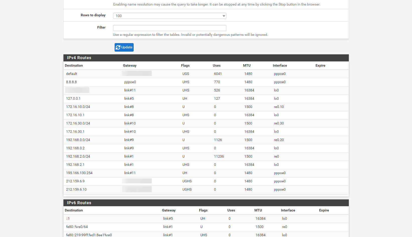
Task: Open the Rows to display dropdown
Action: point(170,16)
